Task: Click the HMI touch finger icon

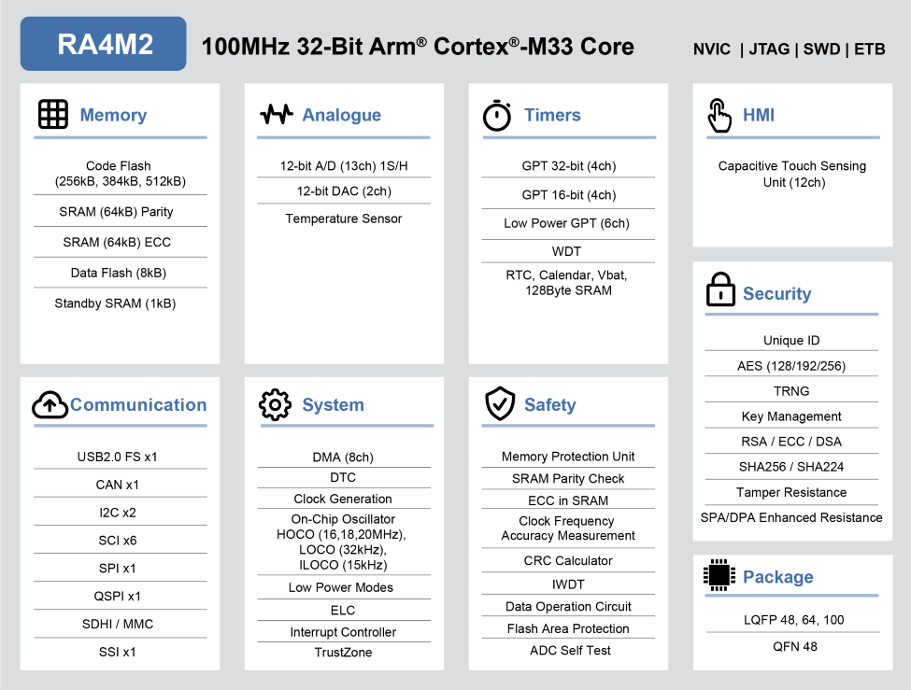Action: [x=719, y=116]
